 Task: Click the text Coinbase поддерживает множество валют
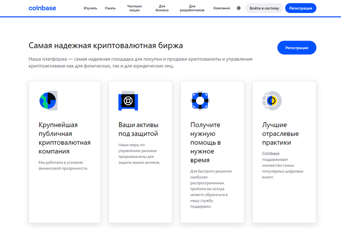(283, 165)
